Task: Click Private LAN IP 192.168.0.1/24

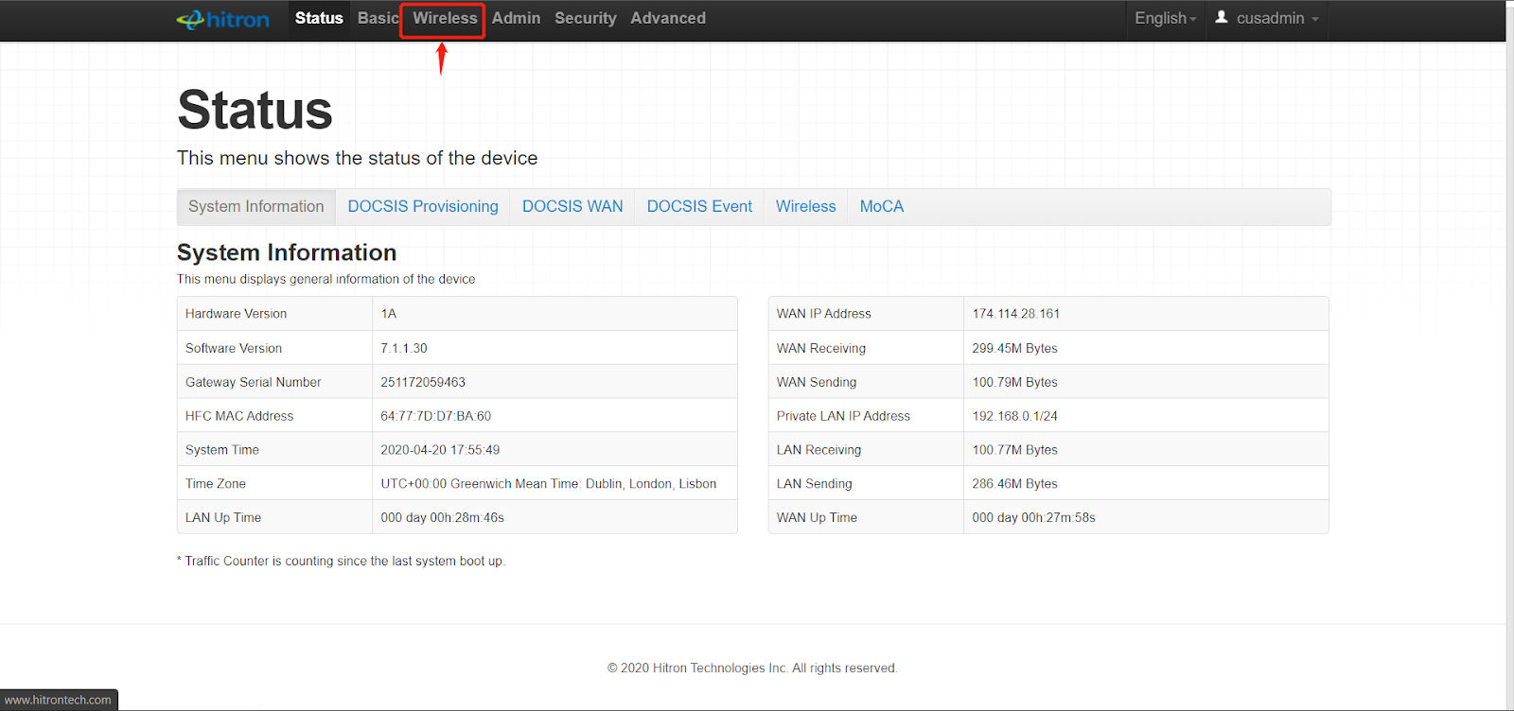Action: click(x=1015, y=416)
